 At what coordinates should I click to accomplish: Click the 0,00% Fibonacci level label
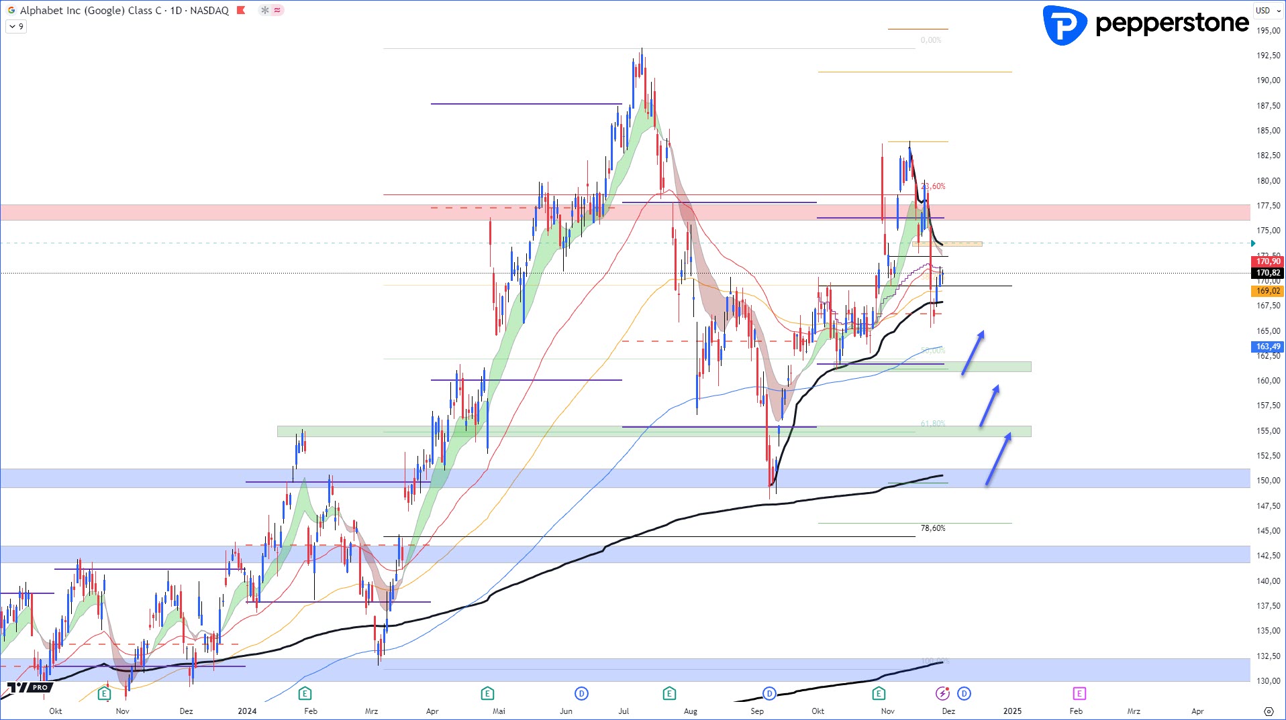[x=931, y=40]
